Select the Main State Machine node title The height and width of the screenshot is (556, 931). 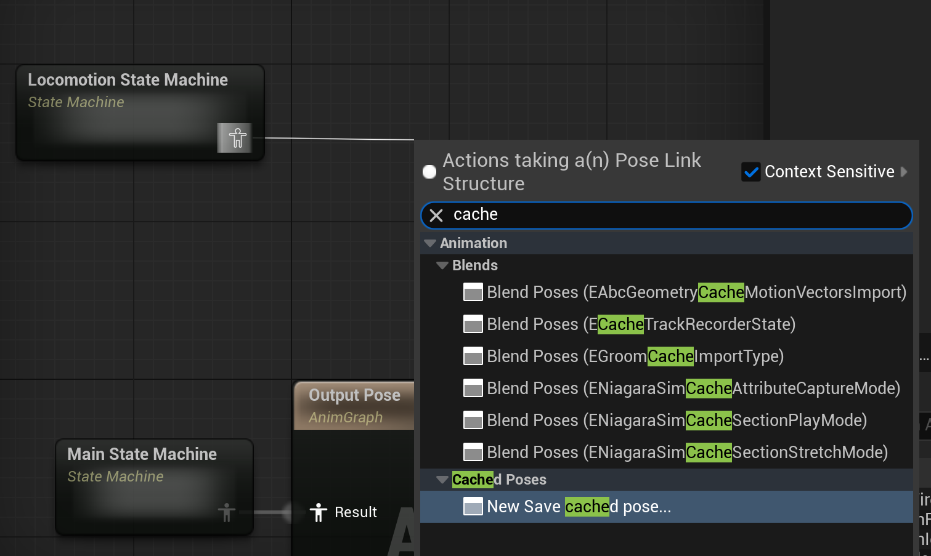142,454
